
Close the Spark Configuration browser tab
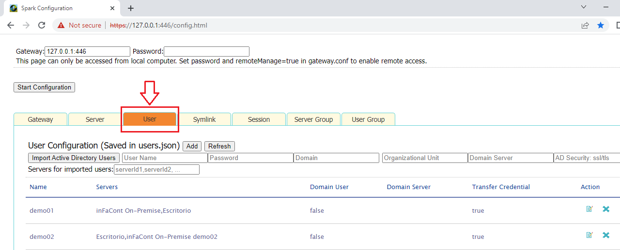point(112,8)
